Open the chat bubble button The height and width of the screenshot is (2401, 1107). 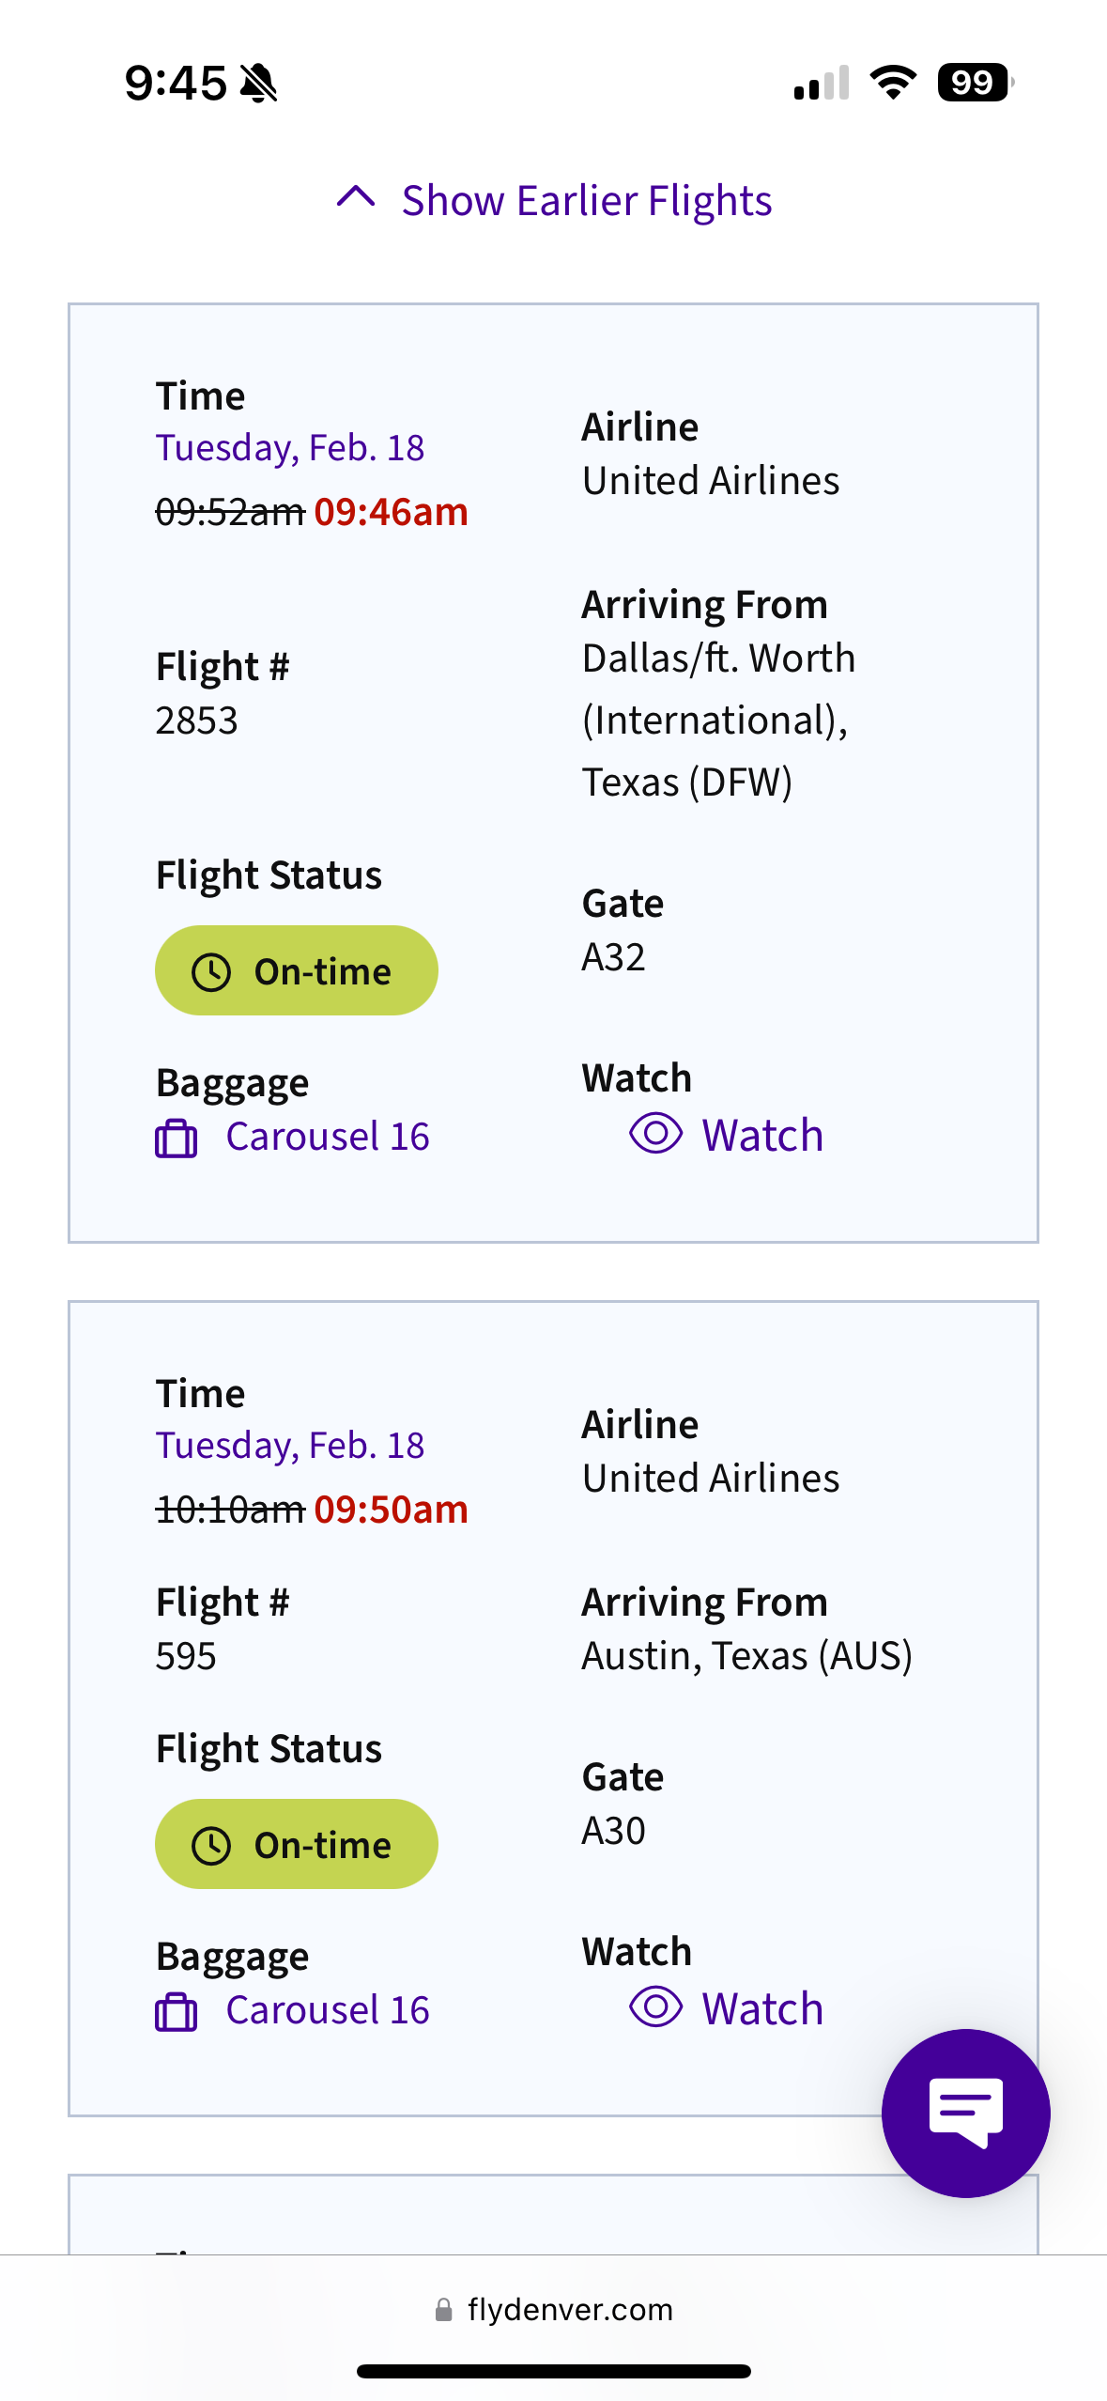click(965, 2112)
